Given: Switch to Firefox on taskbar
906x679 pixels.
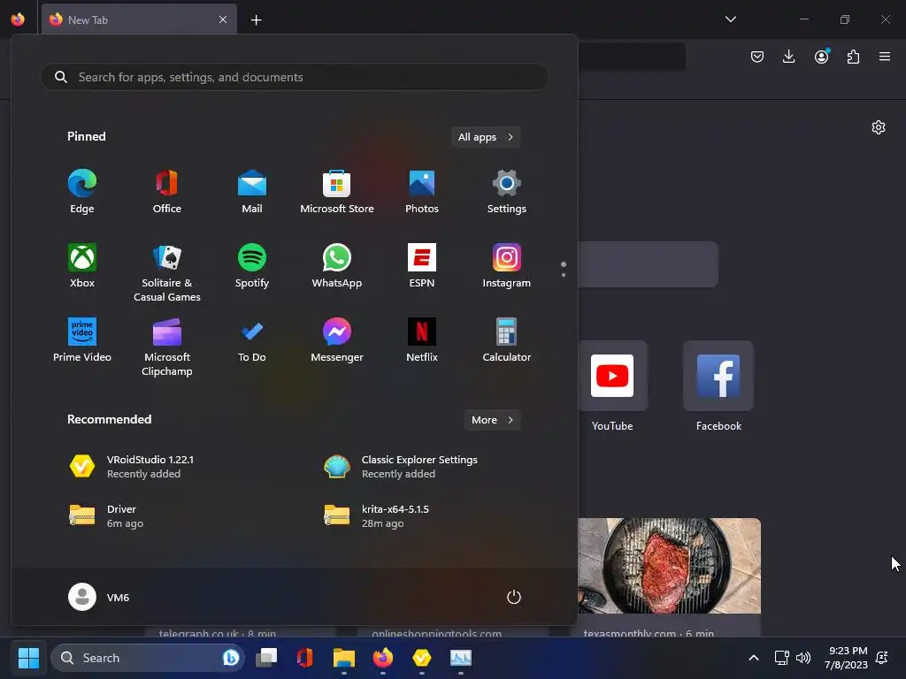Looking at the screenshot, I should 382,658.
